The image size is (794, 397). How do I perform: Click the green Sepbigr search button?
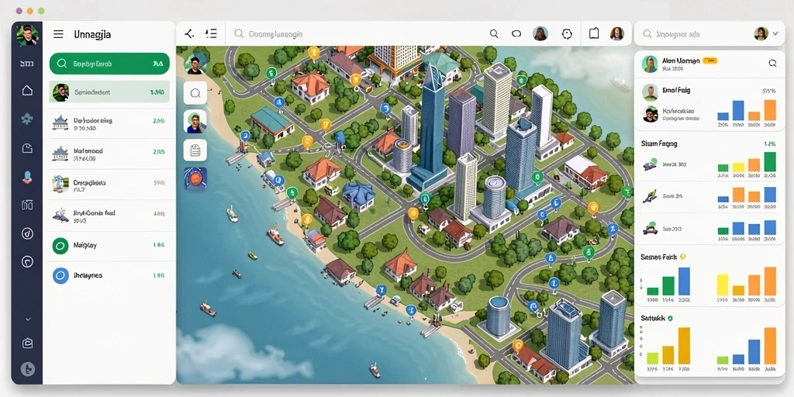coord(109,64)
